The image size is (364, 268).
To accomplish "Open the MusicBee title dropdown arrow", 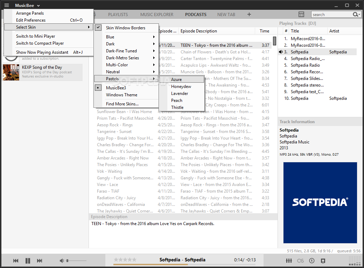I will [x=38, y=6].
